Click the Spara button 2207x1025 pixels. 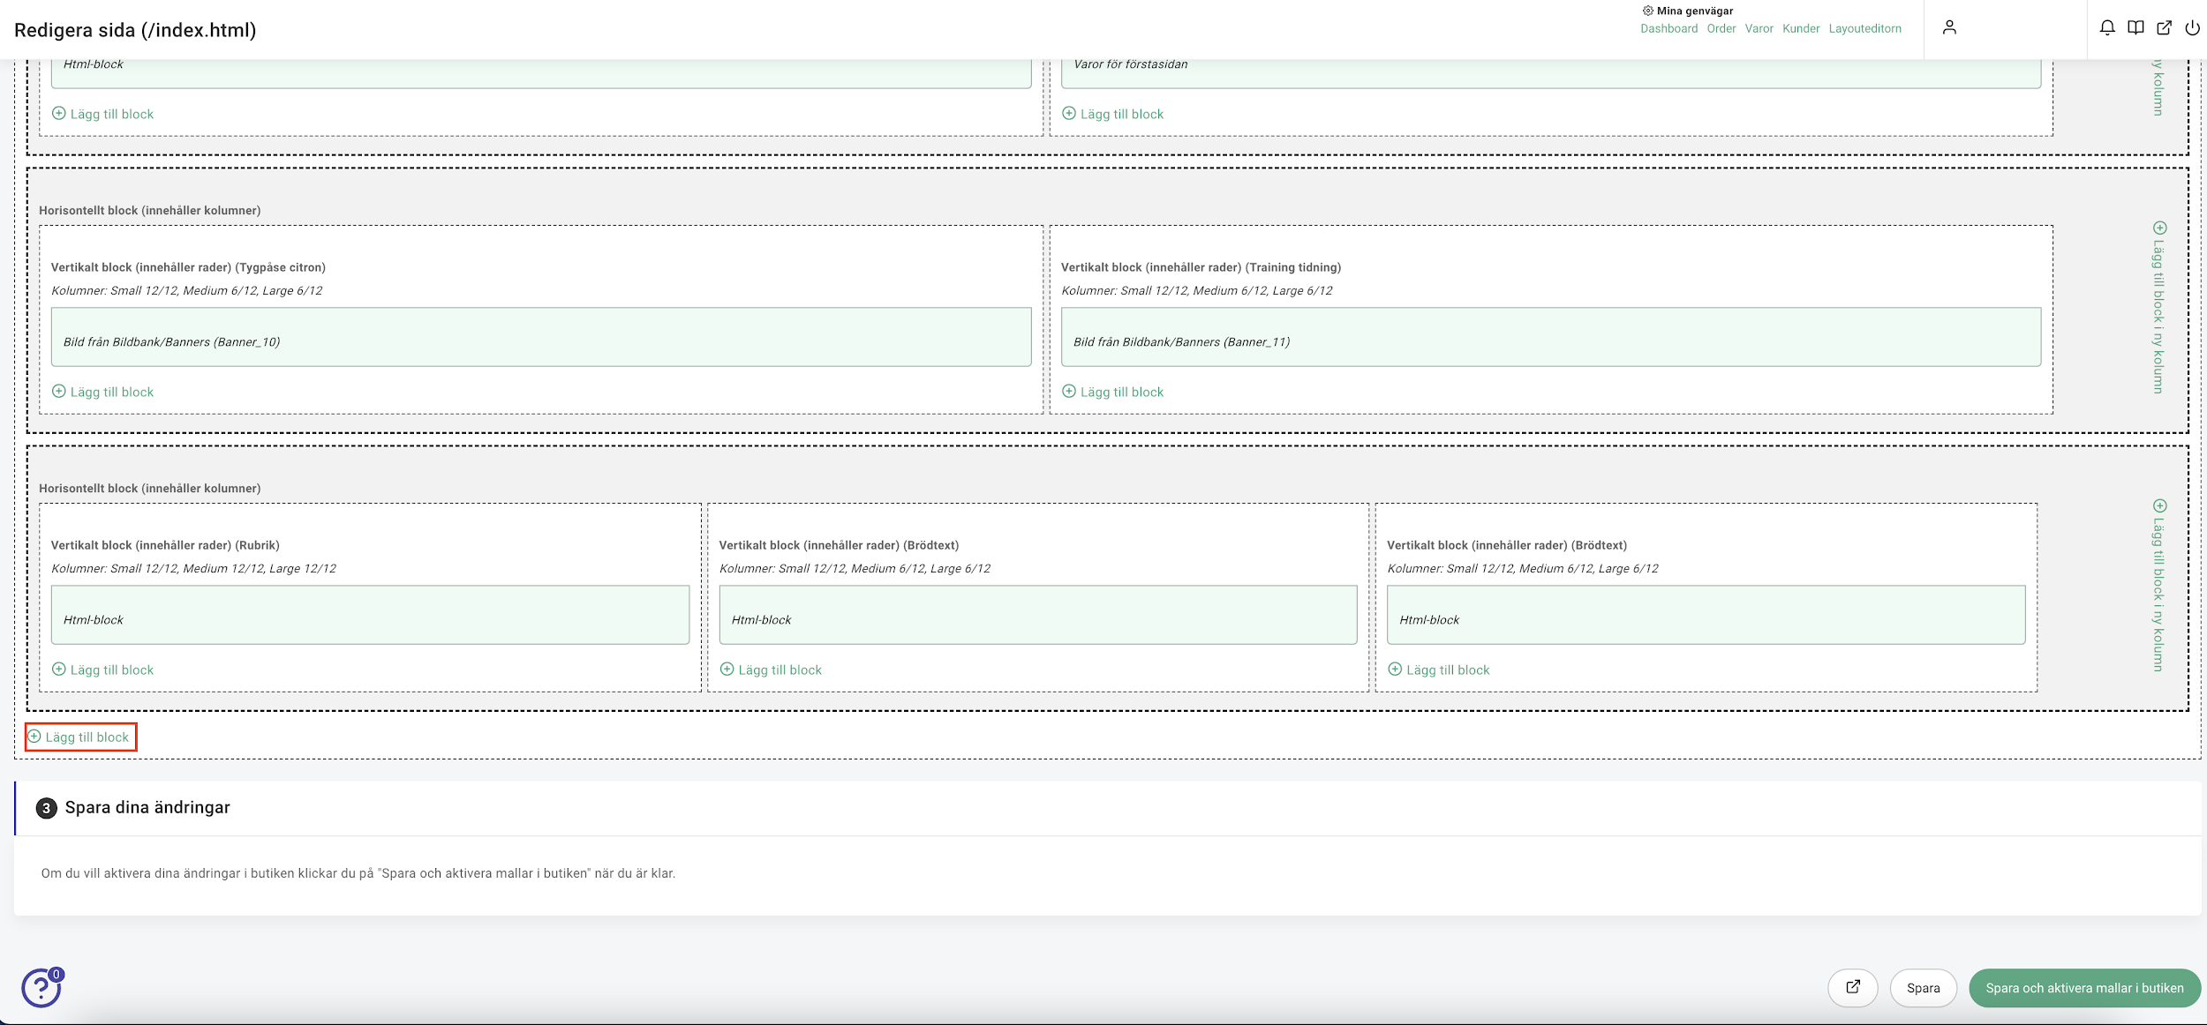click(1923, 988)
